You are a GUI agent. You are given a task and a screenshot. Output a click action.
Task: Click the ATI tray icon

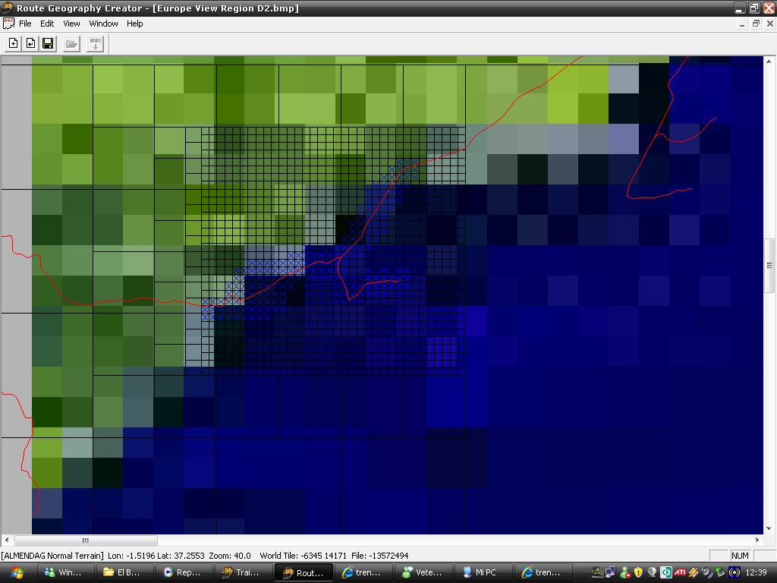pyautogui.click(x=679, y=572)
